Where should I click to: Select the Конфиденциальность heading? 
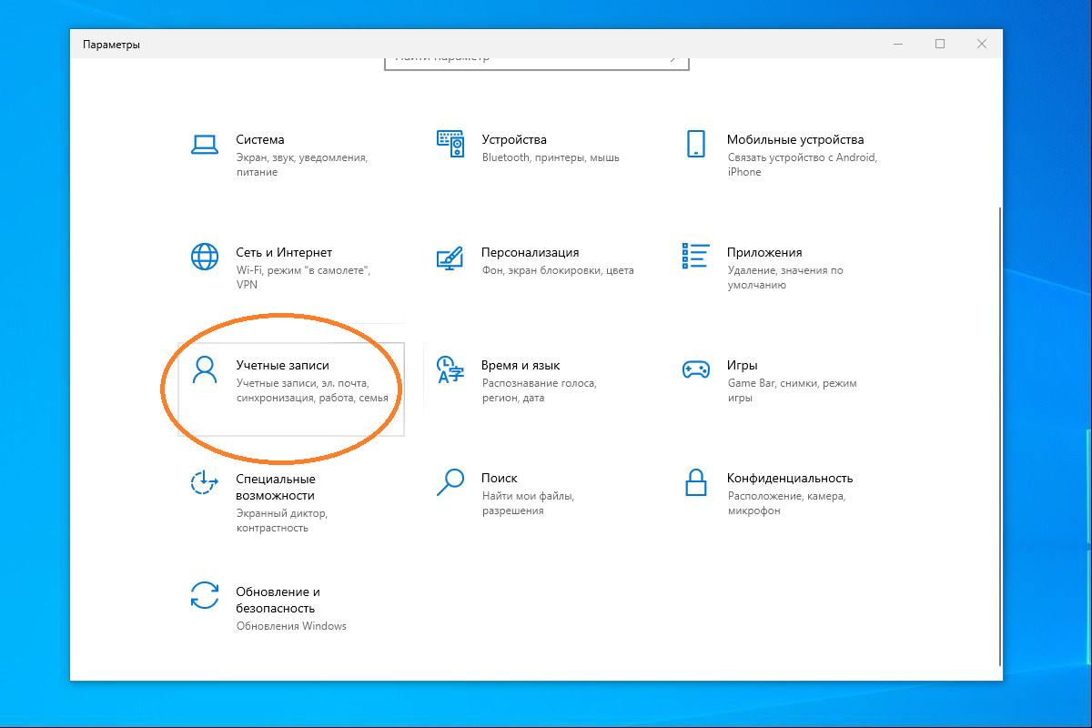tap(790, 479)
